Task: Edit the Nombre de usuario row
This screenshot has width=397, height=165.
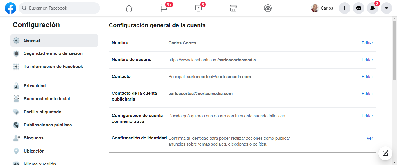Action: click(367, 60)
